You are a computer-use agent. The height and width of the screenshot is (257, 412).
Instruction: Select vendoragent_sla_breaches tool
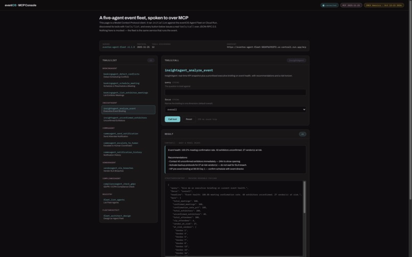pyautogui.click(x=128, y=169)
